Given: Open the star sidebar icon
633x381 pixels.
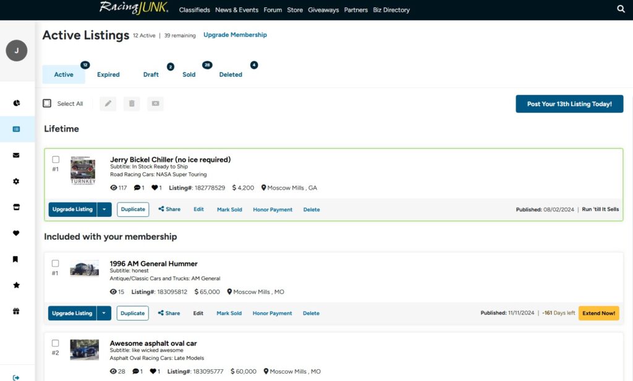Looking at the screenshot, I should tap(16, 285).
